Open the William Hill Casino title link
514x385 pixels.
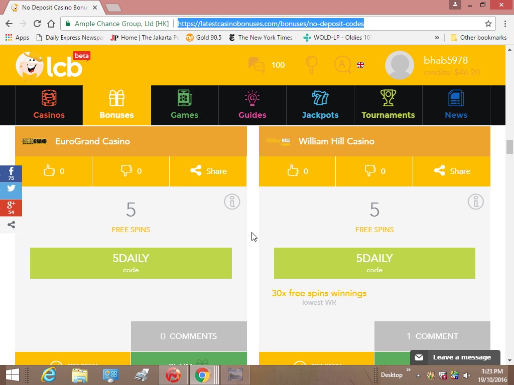[x=337, y=141]
